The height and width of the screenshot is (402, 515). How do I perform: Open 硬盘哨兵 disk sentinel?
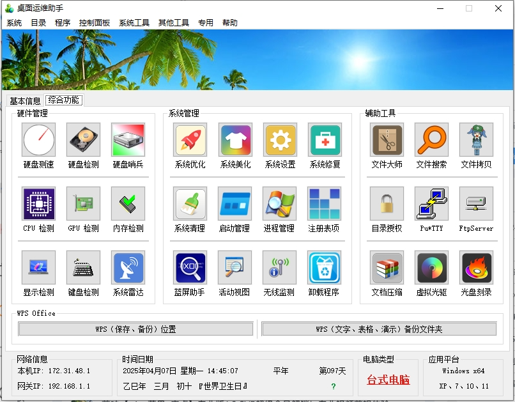[x=128, y=139]
